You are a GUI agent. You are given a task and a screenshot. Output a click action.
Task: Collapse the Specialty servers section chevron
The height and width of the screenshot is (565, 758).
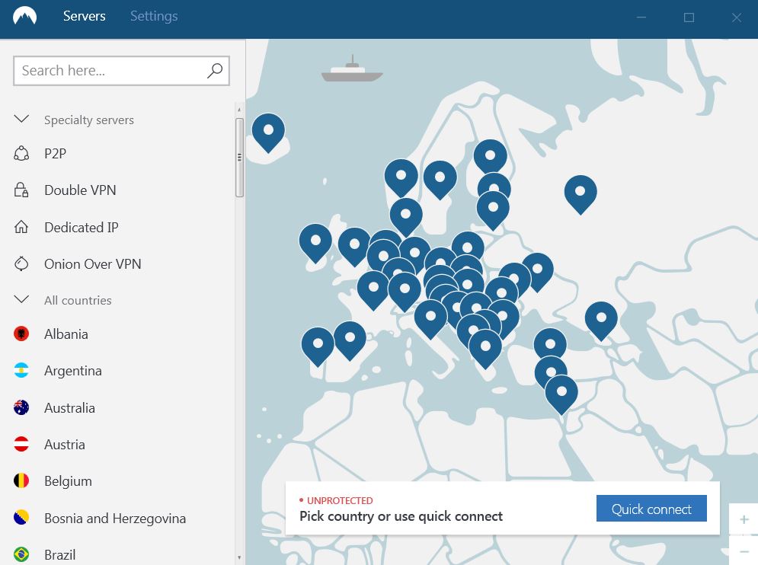coord(22,119)
